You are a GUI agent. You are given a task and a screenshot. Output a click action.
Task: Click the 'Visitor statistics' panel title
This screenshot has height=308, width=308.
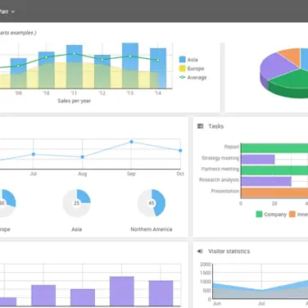click(229, 251)
